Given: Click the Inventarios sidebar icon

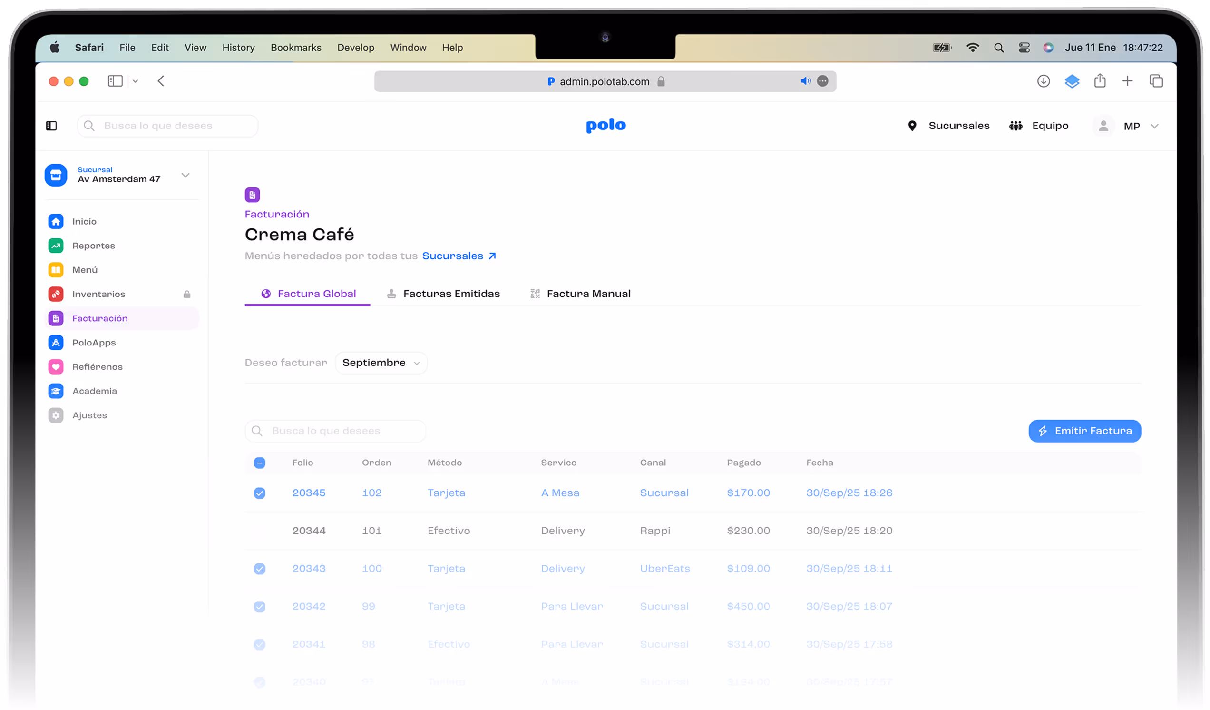Looking at the screenshot, I should click(56, 294).
